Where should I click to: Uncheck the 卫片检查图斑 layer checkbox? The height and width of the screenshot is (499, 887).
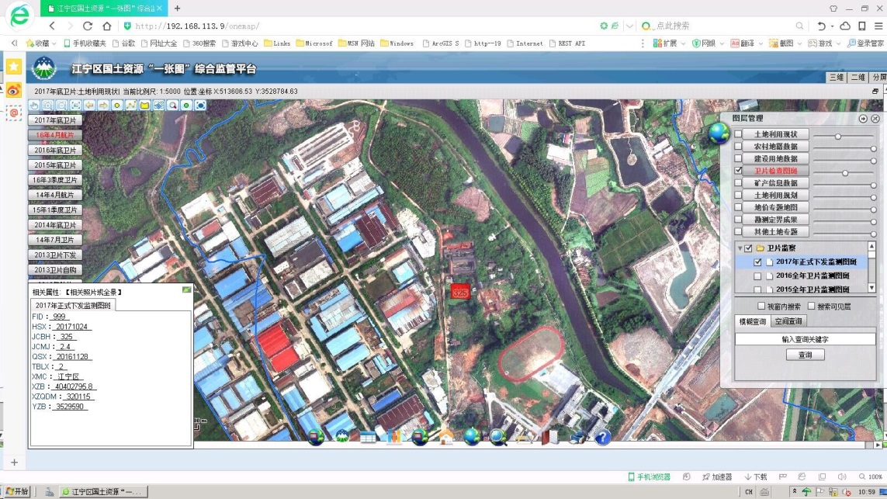[x=739, y=171]
